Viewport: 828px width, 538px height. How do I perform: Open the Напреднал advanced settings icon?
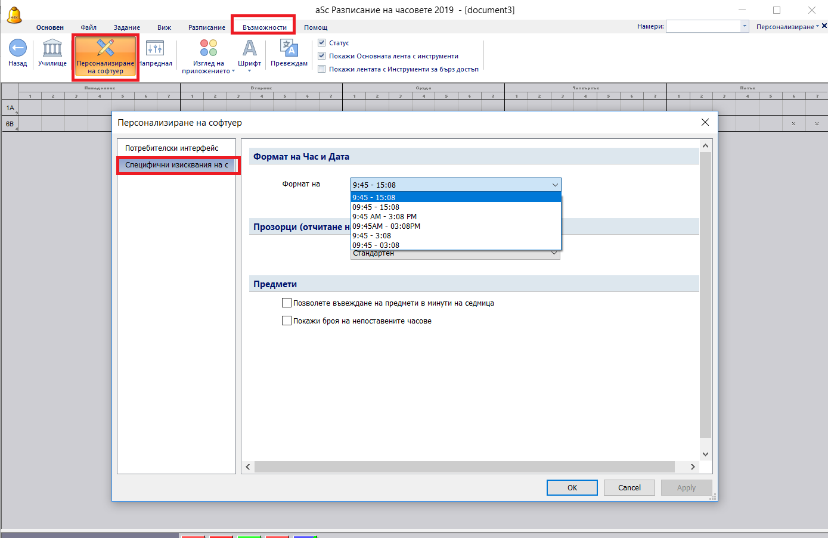[x=155, y=48]
